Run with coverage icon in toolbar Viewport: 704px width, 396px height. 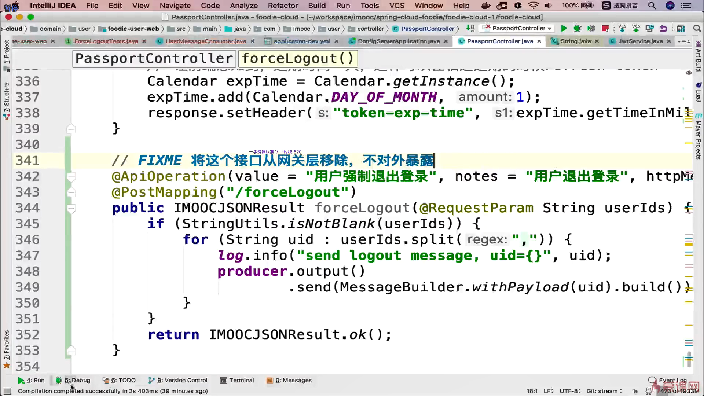coord(591,29)
